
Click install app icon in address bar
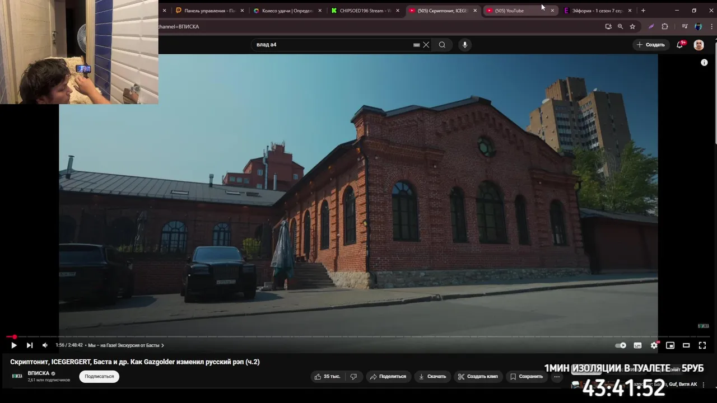tap(608, 26)
